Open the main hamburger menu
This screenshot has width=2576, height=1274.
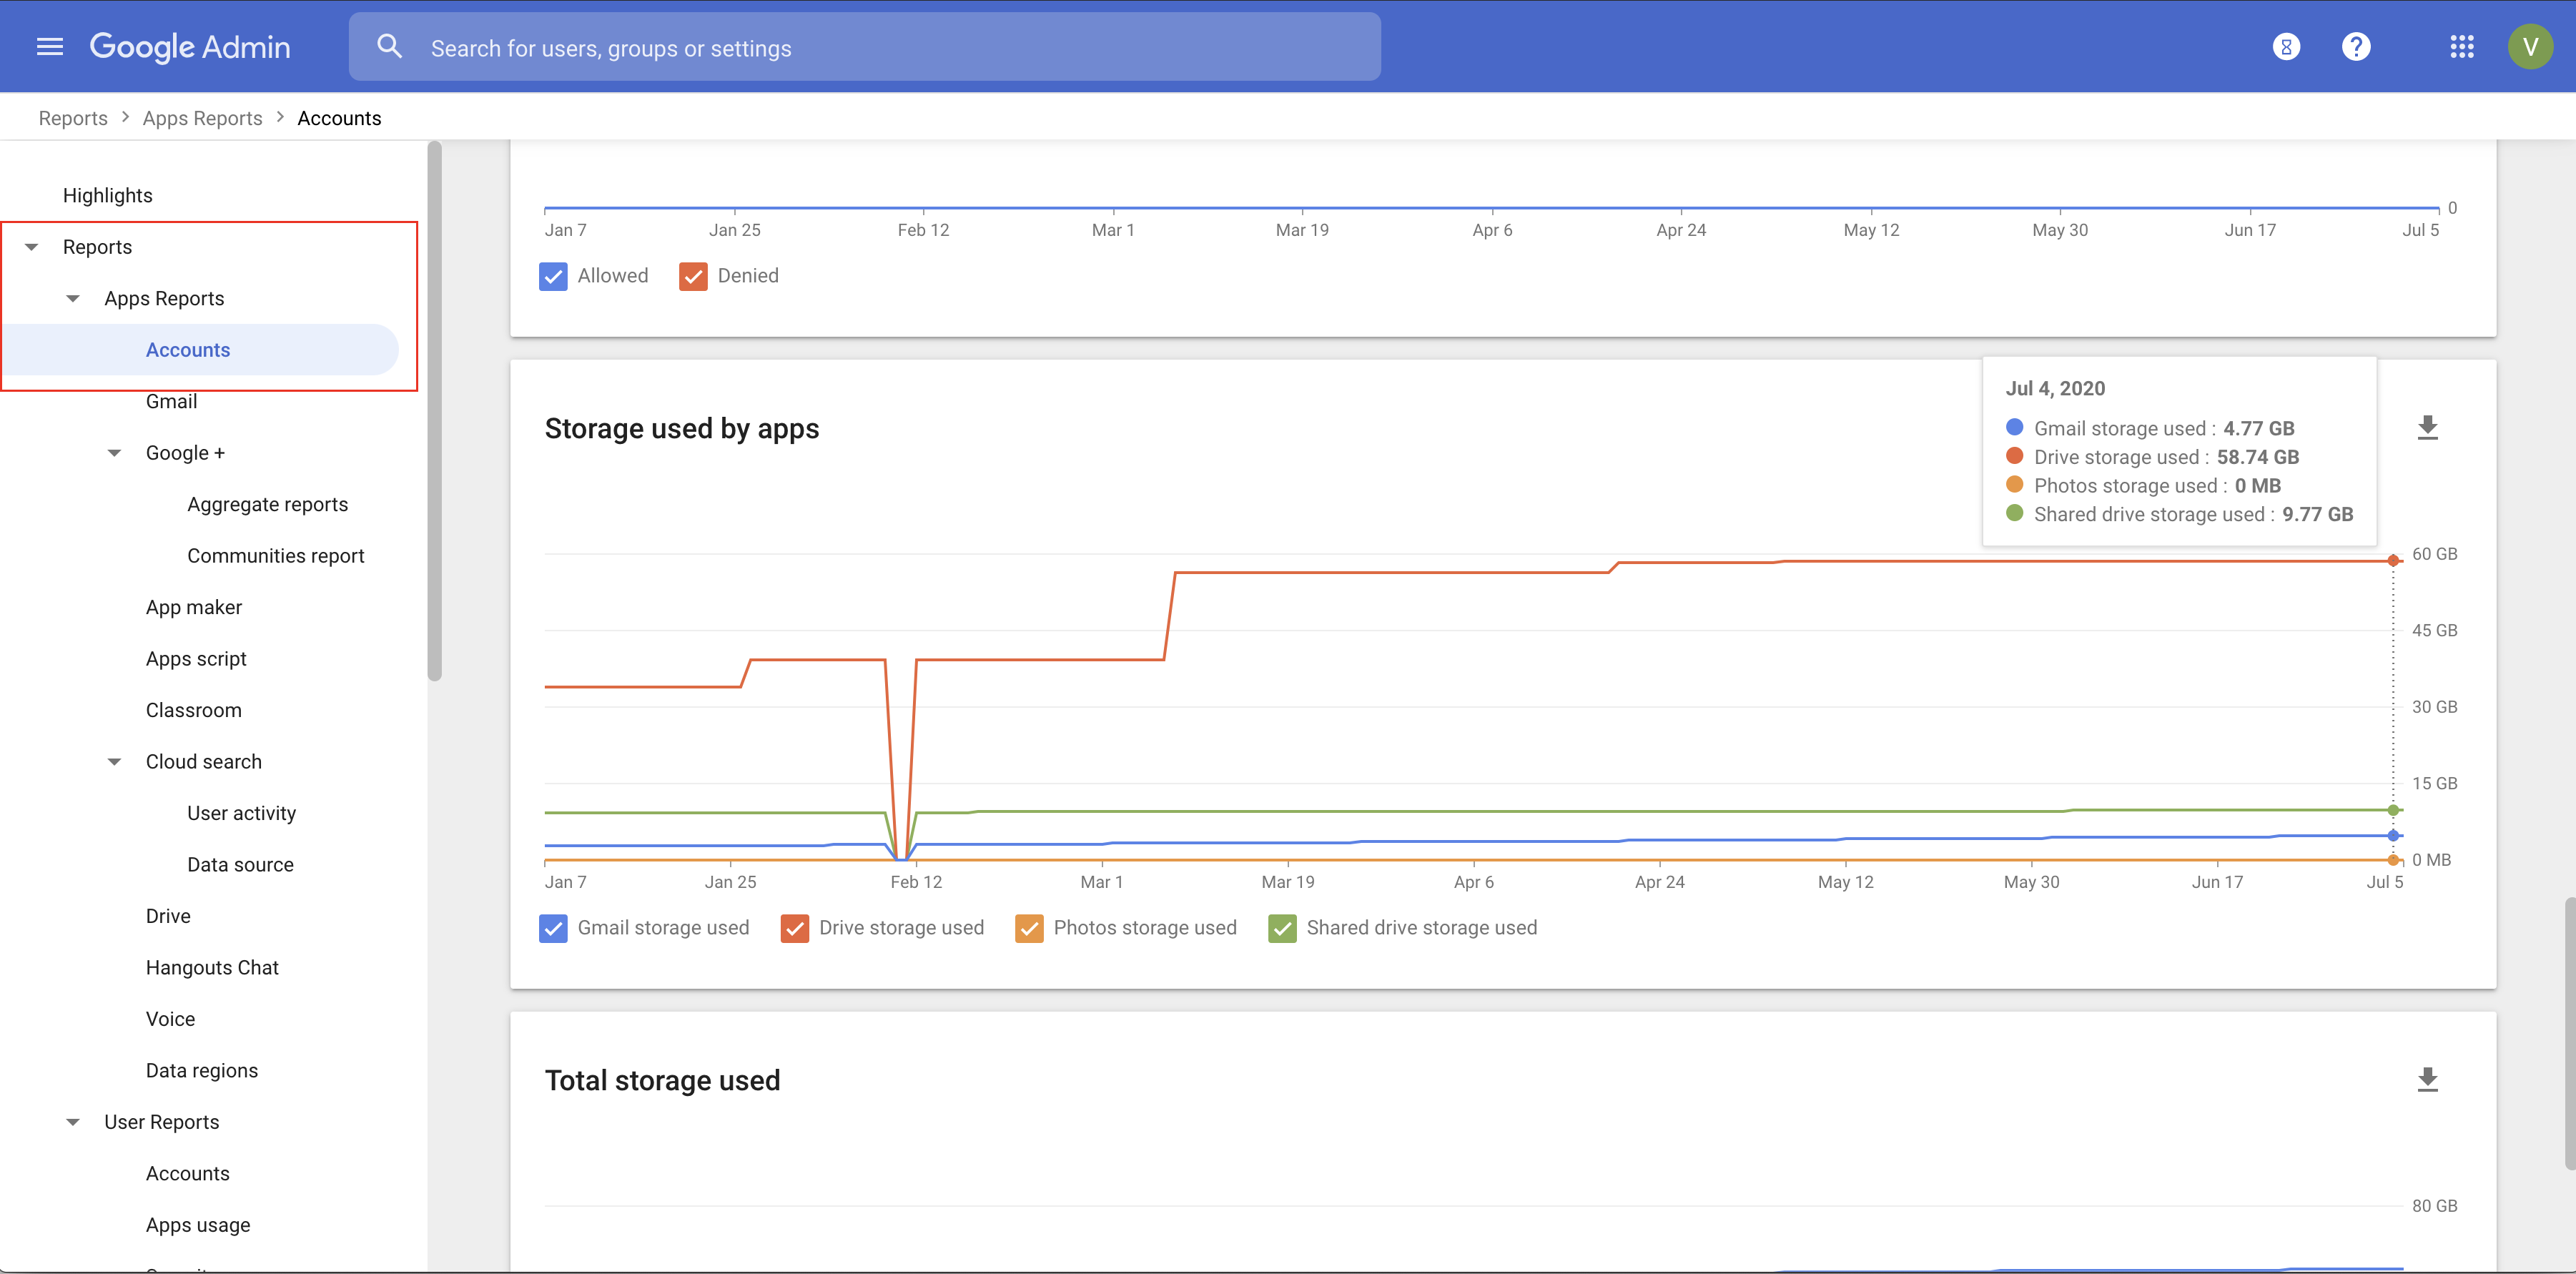click(x=50, y=47)
